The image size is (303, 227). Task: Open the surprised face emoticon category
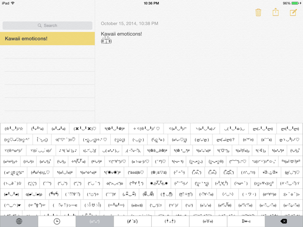[208, 221]
